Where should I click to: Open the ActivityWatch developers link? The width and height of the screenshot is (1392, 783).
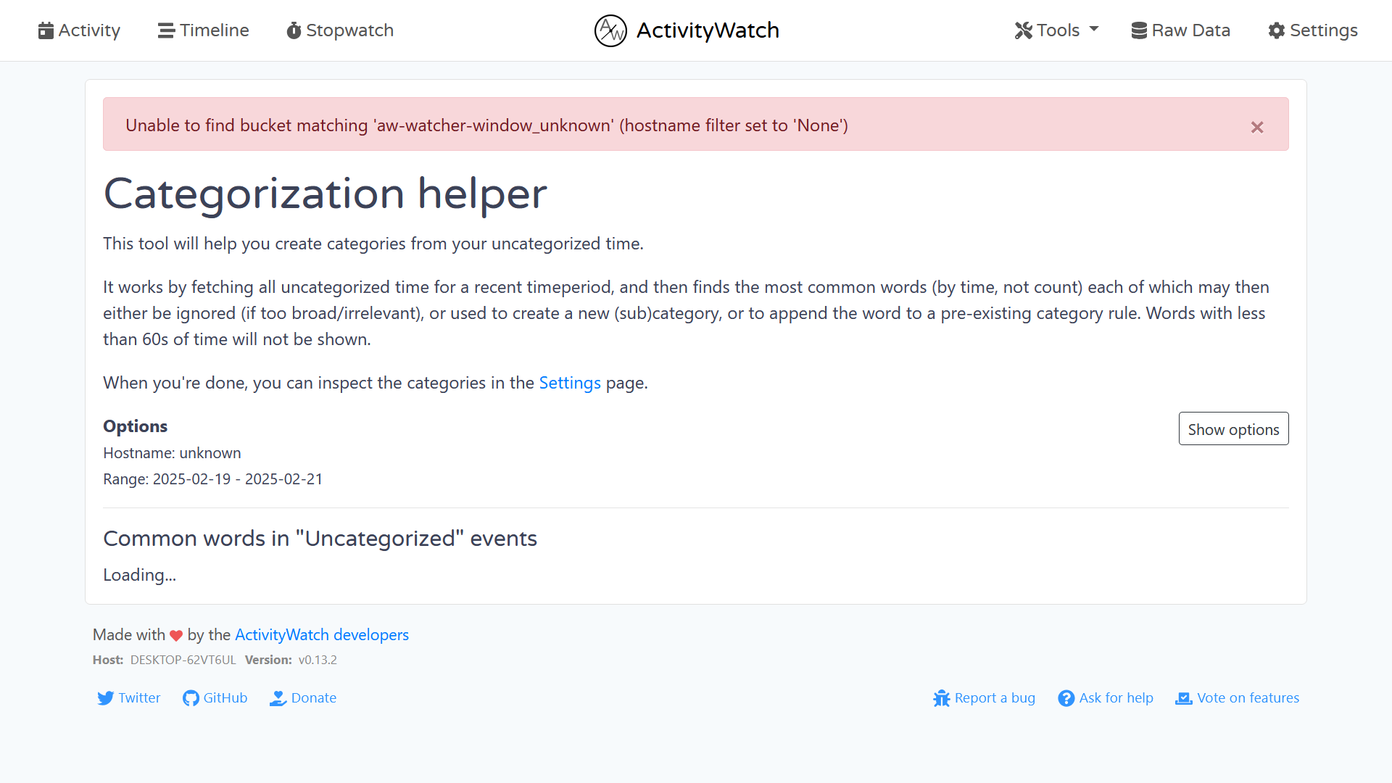click(322, 635)
